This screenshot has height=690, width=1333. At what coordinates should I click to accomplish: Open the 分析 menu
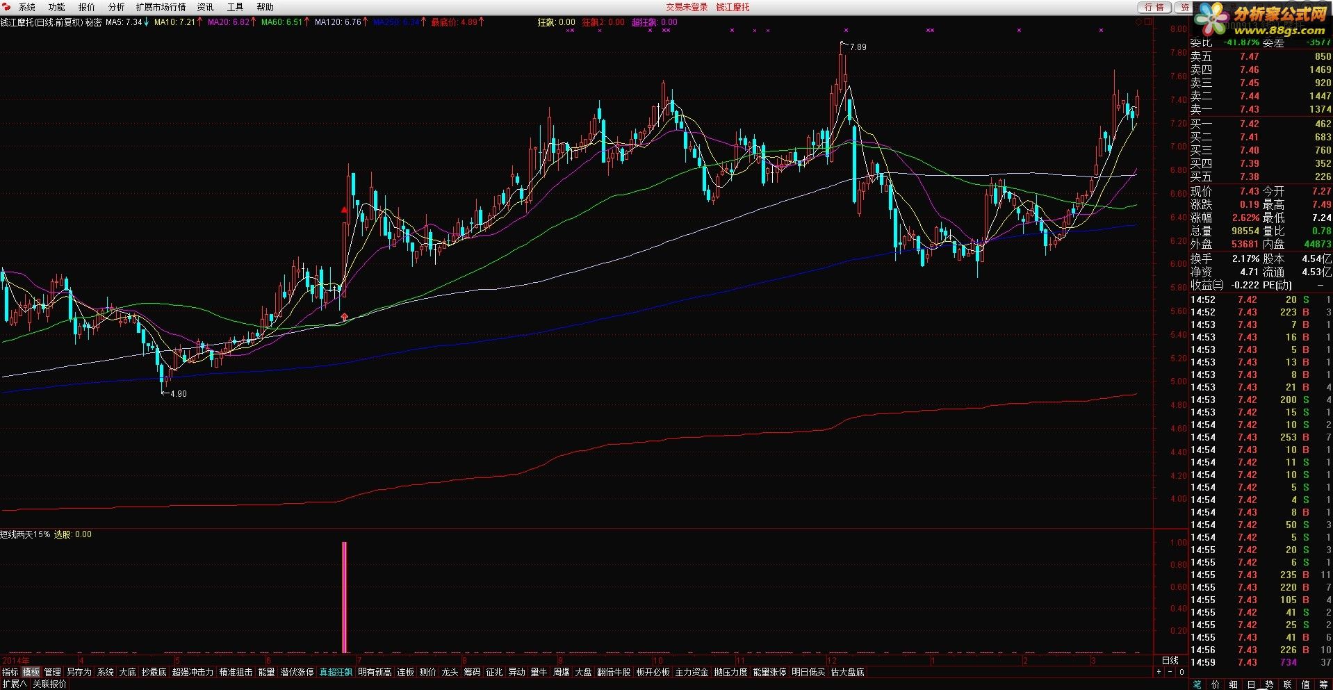pyautogui.click(x=116, y=7)
